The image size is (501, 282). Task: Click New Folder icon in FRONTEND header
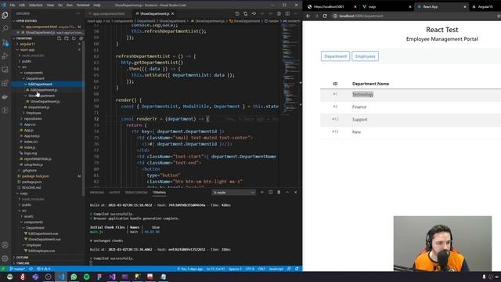point(67,38)
